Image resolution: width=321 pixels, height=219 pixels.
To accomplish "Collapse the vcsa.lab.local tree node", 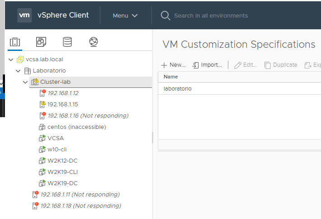I will tap(11, 59).
